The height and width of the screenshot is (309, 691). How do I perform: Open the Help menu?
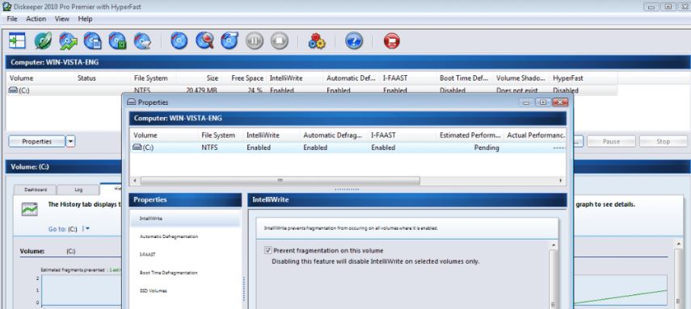85,19
